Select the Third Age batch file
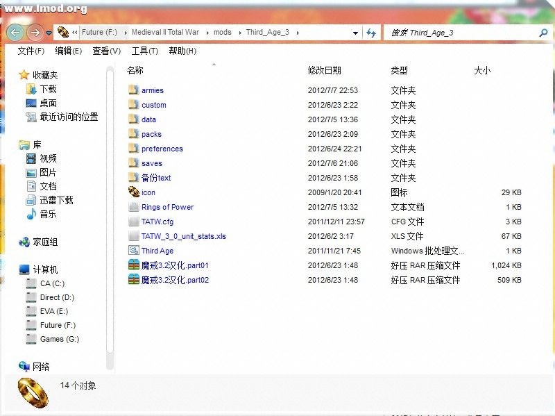This screenshot has height=416, width=555. (157, 251)
